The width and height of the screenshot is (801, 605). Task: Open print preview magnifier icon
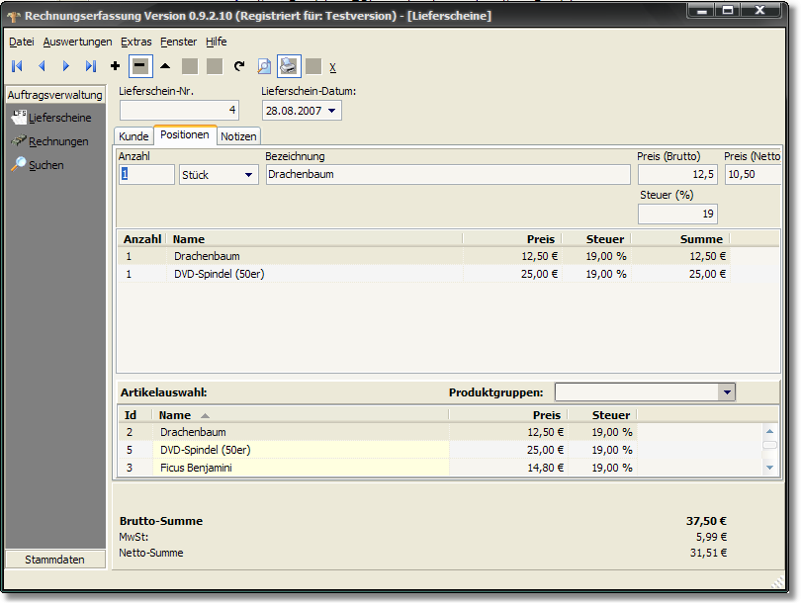pyautogui.click(x=264, y=66)
